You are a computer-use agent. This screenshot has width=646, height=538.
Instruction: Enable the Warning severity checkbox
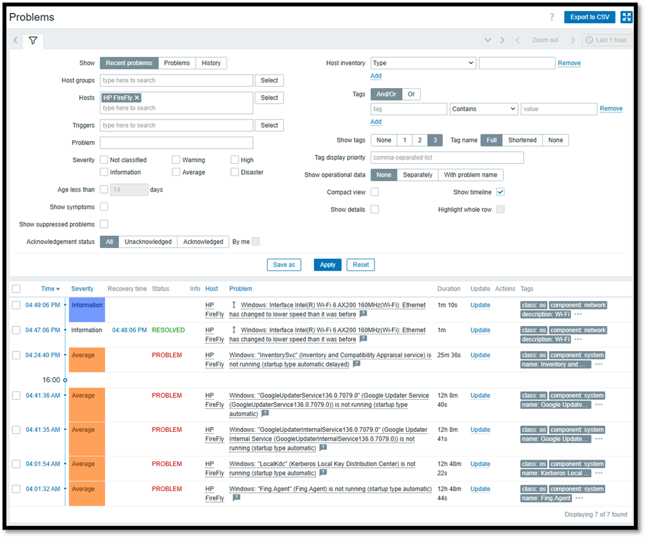coord(176,160)
